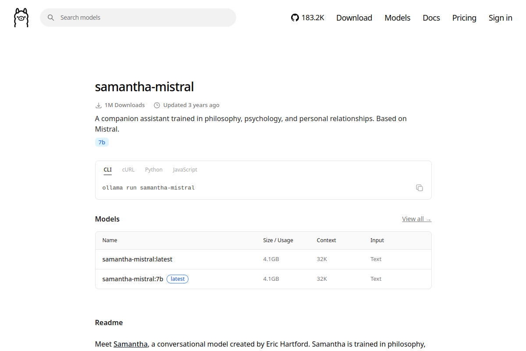Open samantha-mistral:7b model row
This screenshot has height=351, width=526.
tap(263, 279)
